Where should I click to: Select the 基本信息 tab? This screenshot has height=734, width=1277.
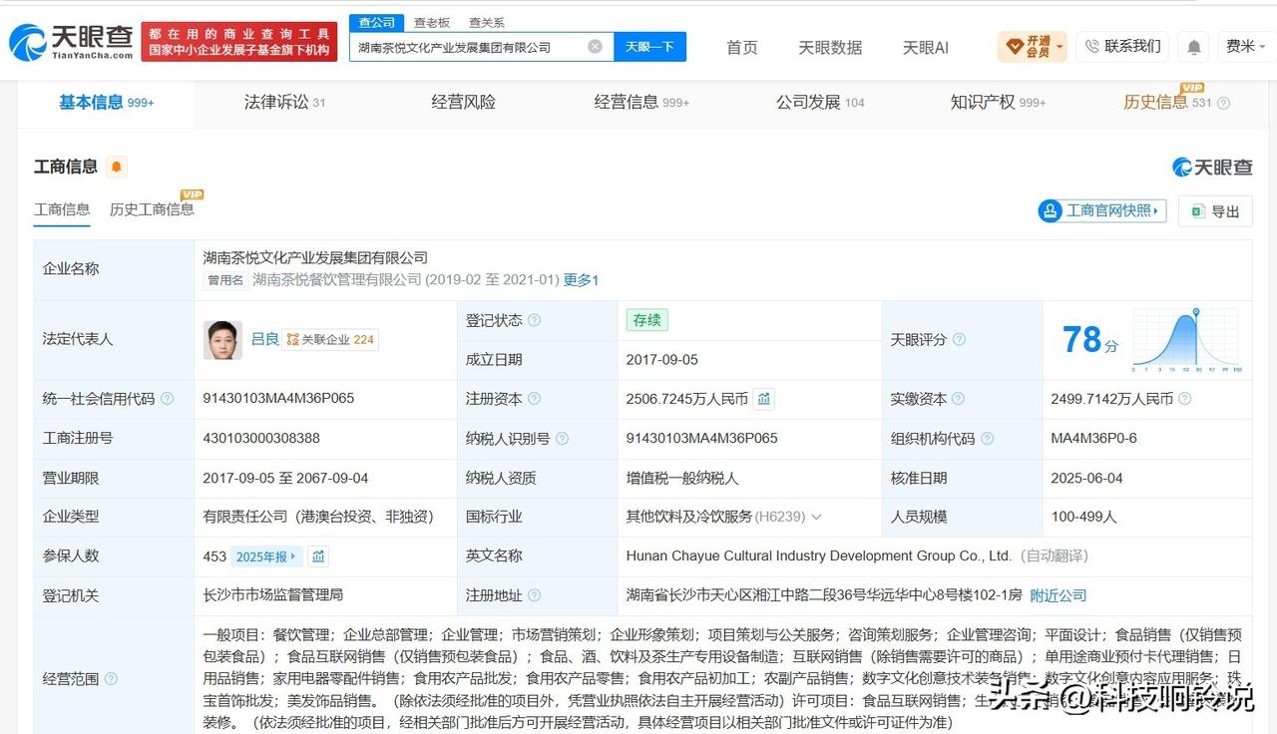[x=106, y=102]
